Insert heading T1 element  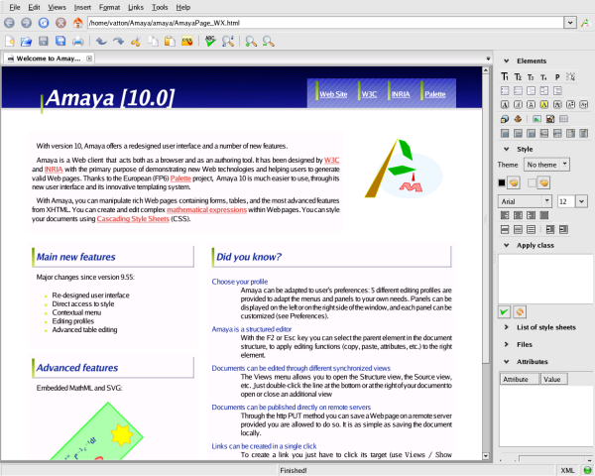[x=505, y=75]
